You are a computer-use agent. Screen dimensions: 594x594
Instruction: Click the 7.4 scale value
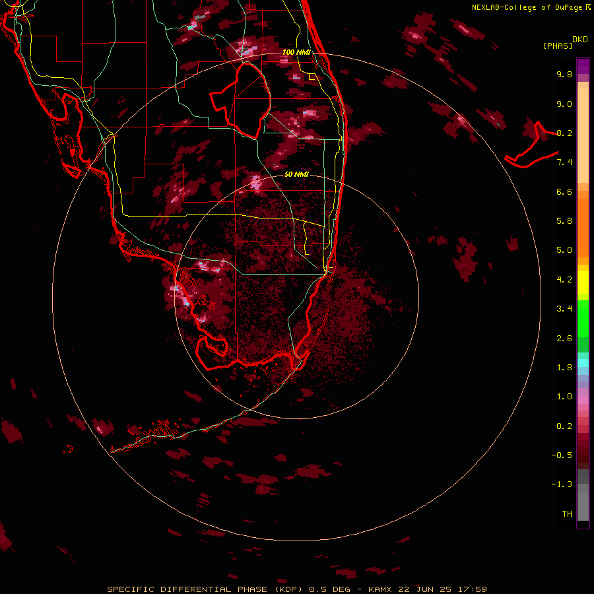pos(564,162)
